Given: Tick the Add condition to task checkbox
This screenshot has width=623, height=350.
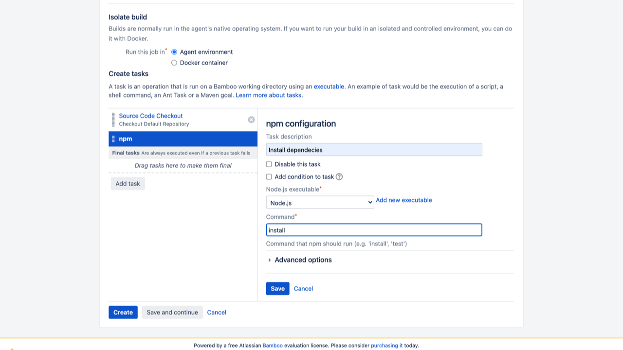Looking at the screenshot, I should pos(269,177).
